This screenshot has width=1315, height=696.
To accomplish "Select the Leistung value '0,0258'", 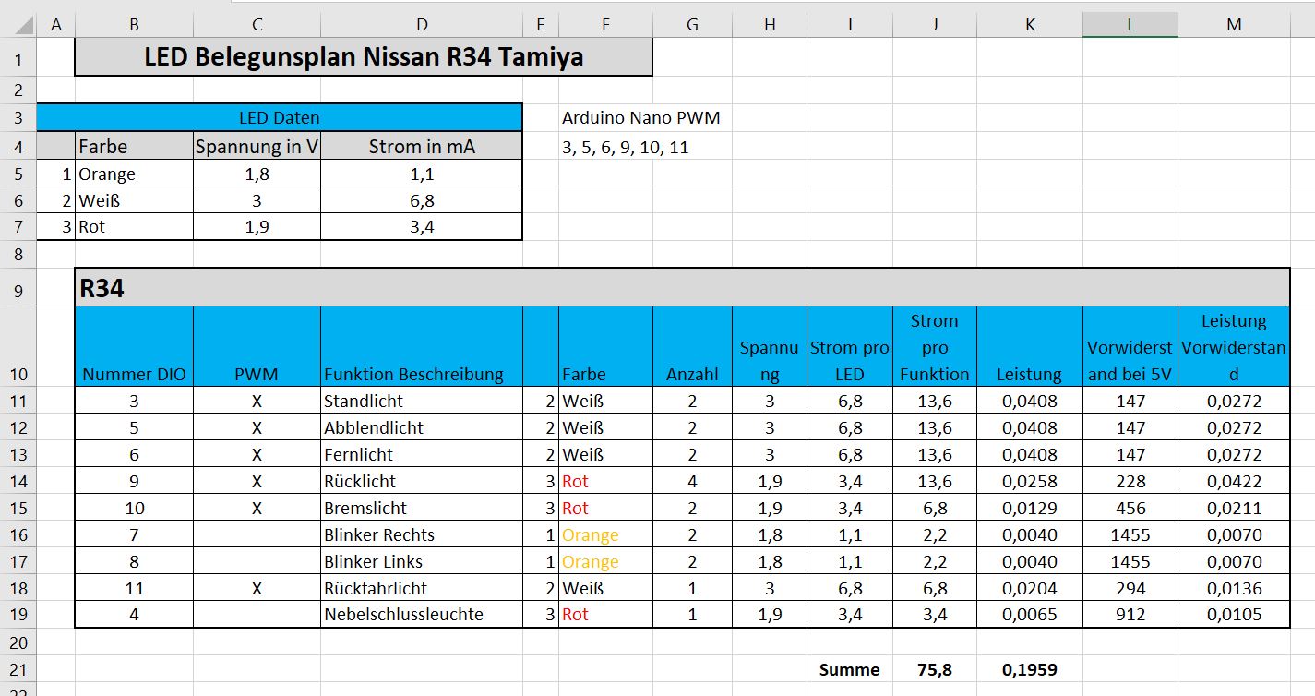I will 1030,481.
